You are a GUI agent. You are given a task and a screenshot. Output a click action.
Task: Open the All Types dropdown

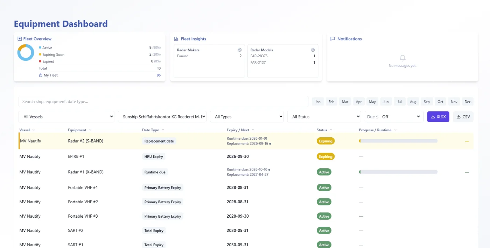point(247,117)
